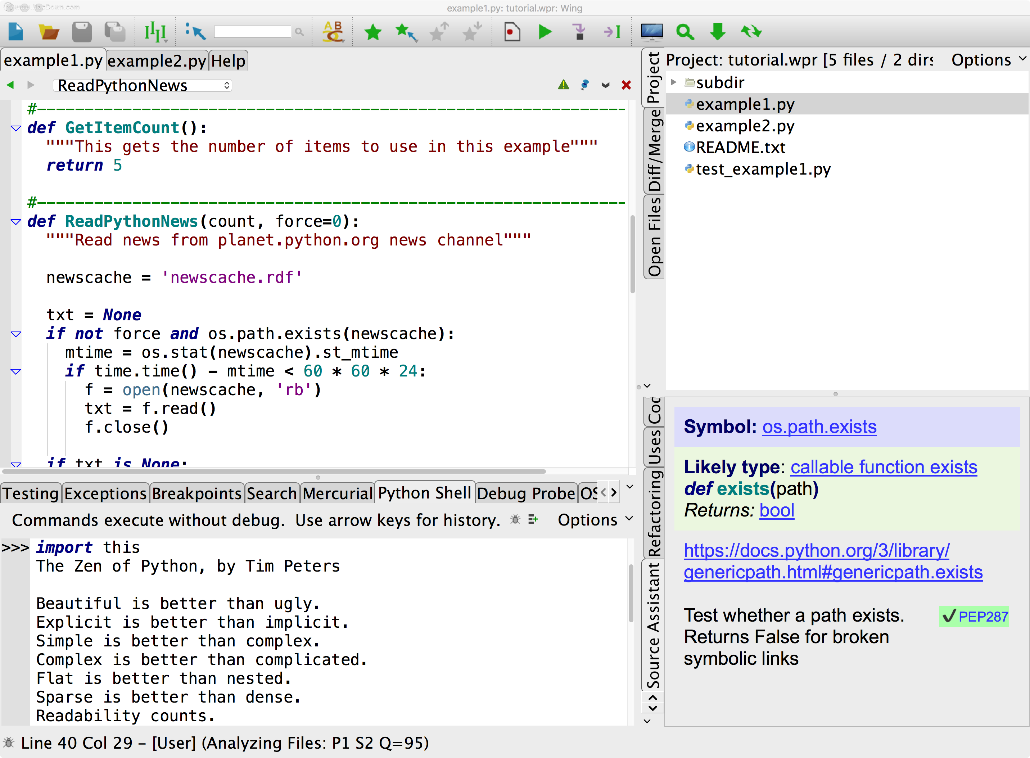The width and height of the screenshot is (1030, 758).
Task: Collapse the 'if time.time()' block fold arrow
Action: [15, 372]
